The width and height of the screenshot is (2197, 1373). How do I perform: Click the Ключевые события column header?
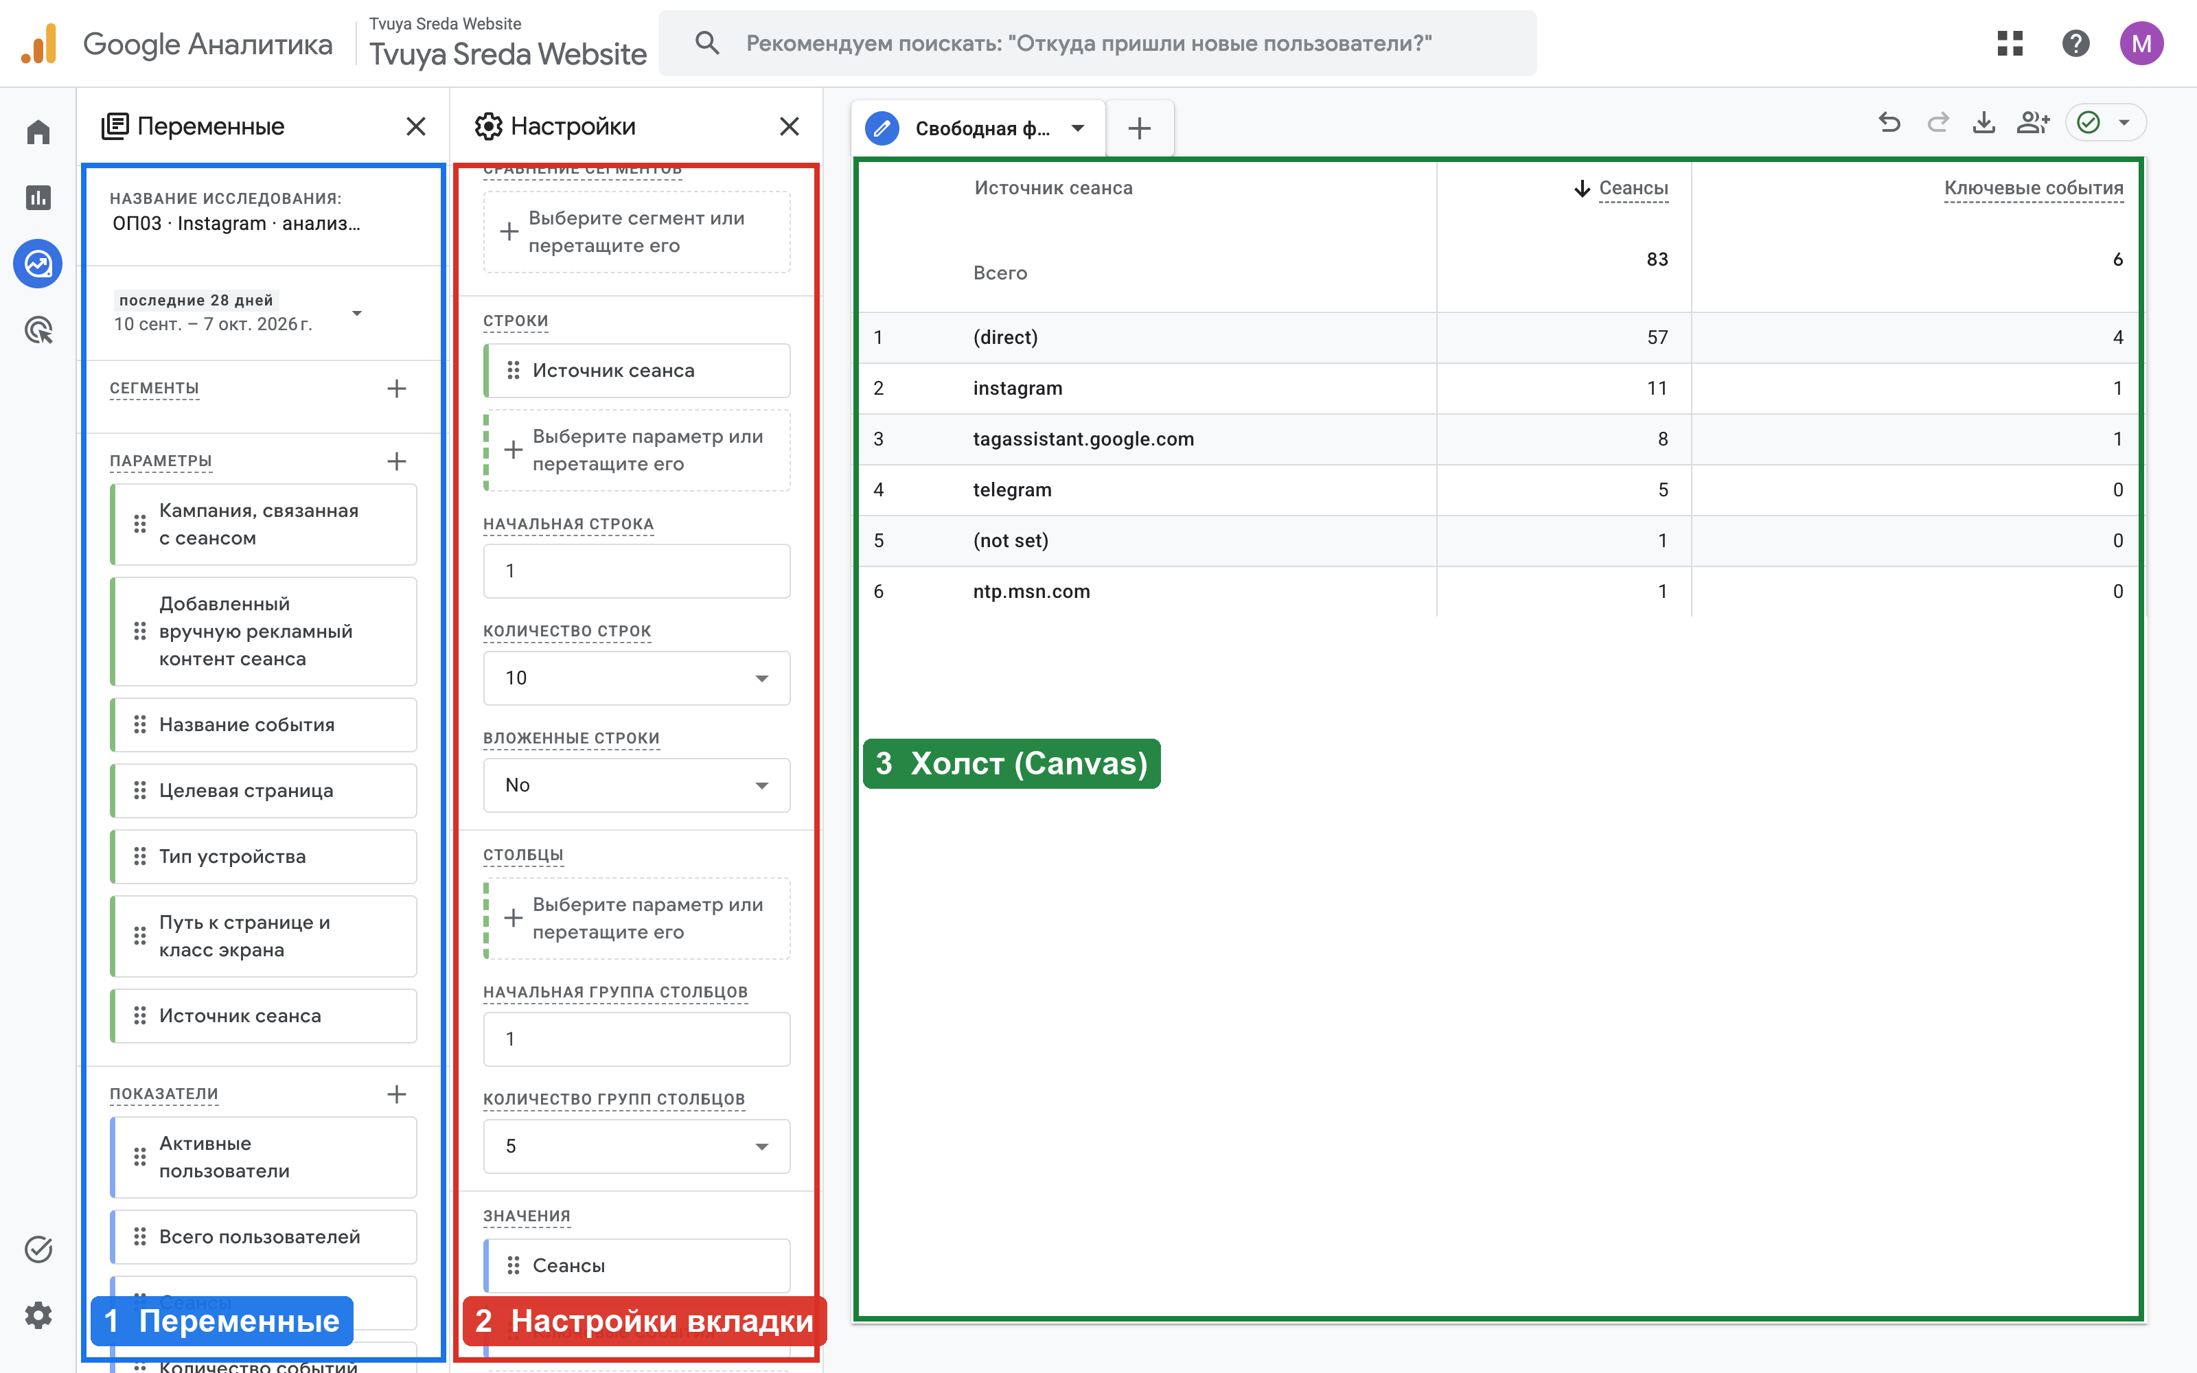click(2034, 188)
